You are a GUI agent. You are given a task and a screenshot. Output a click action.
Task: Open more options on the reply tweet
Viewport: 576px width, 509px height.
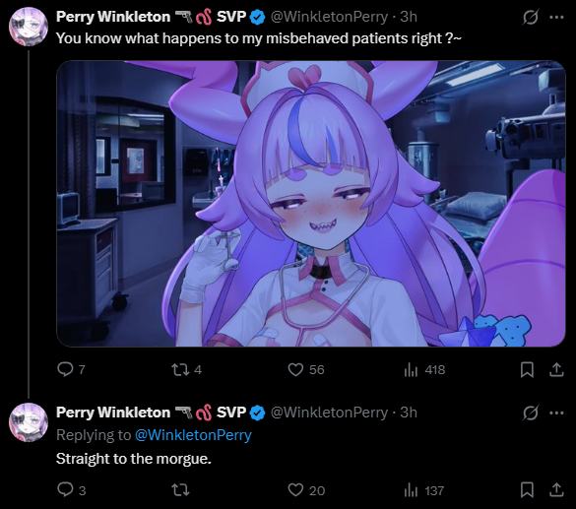pos(556,413)
